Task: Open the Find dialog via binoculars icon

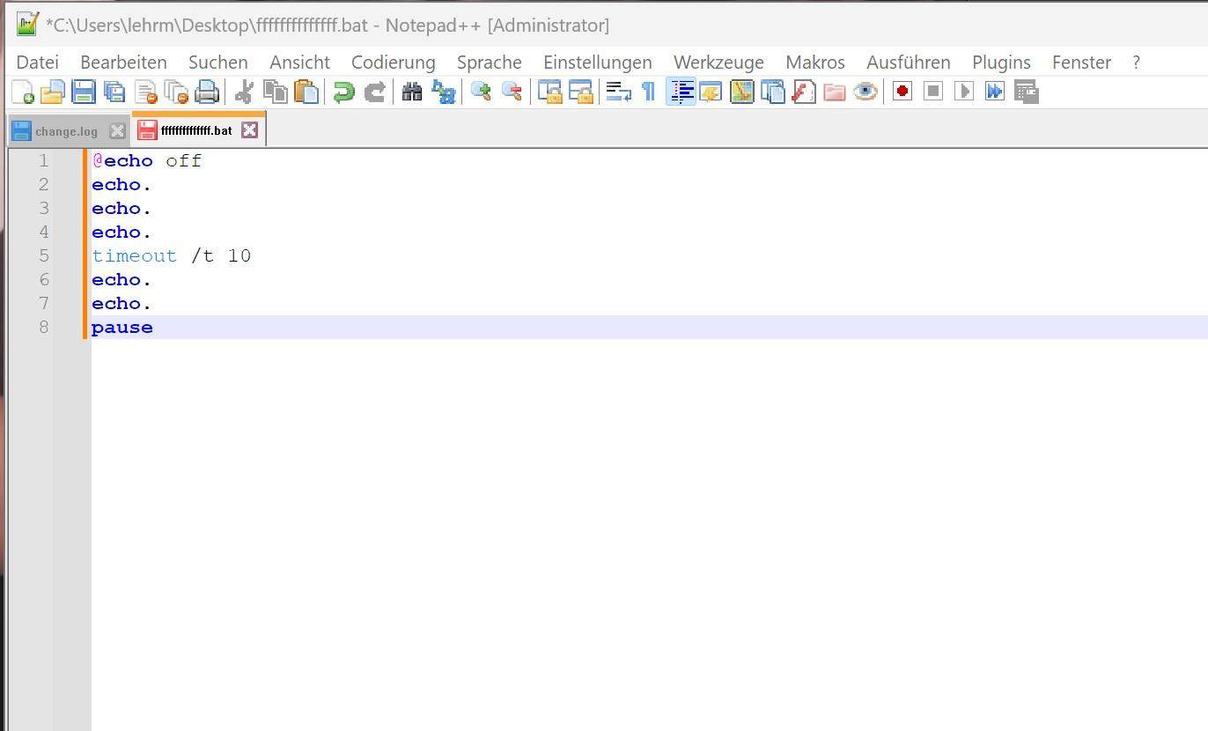Action: [x=412, y=92]
